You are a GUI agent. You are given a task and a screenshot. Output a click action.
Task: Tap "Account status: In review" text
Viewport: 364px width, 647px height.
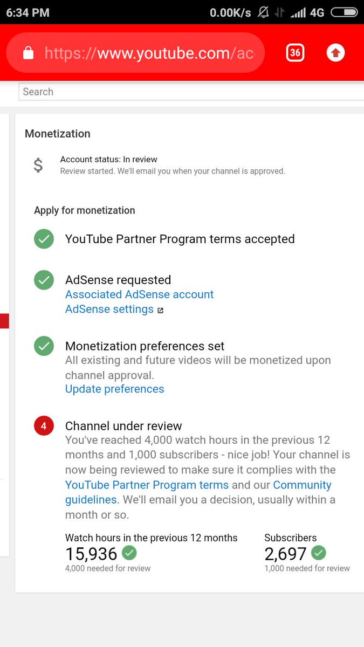pos(108,160)
